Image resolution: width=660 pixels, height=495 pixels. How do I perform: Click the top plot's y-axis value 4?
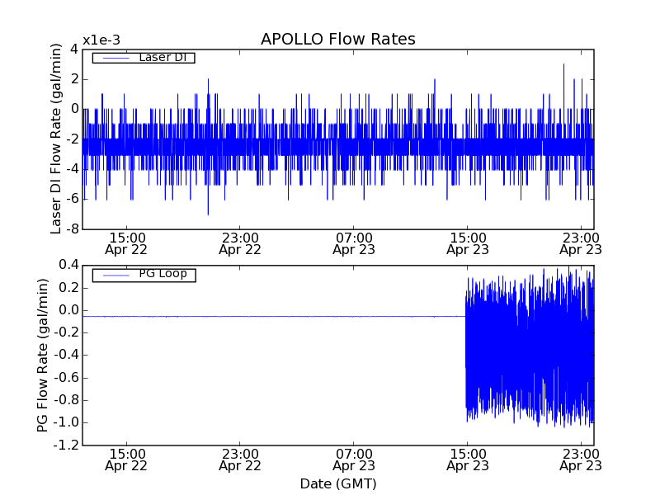tap(74, 49)
